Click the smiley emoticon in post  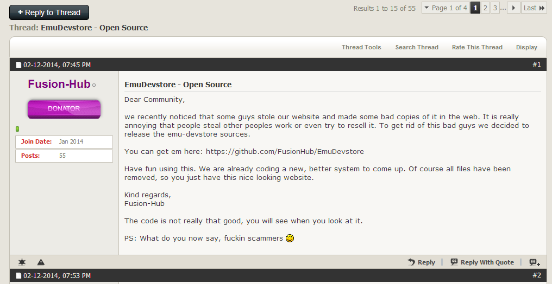point(290,238)
